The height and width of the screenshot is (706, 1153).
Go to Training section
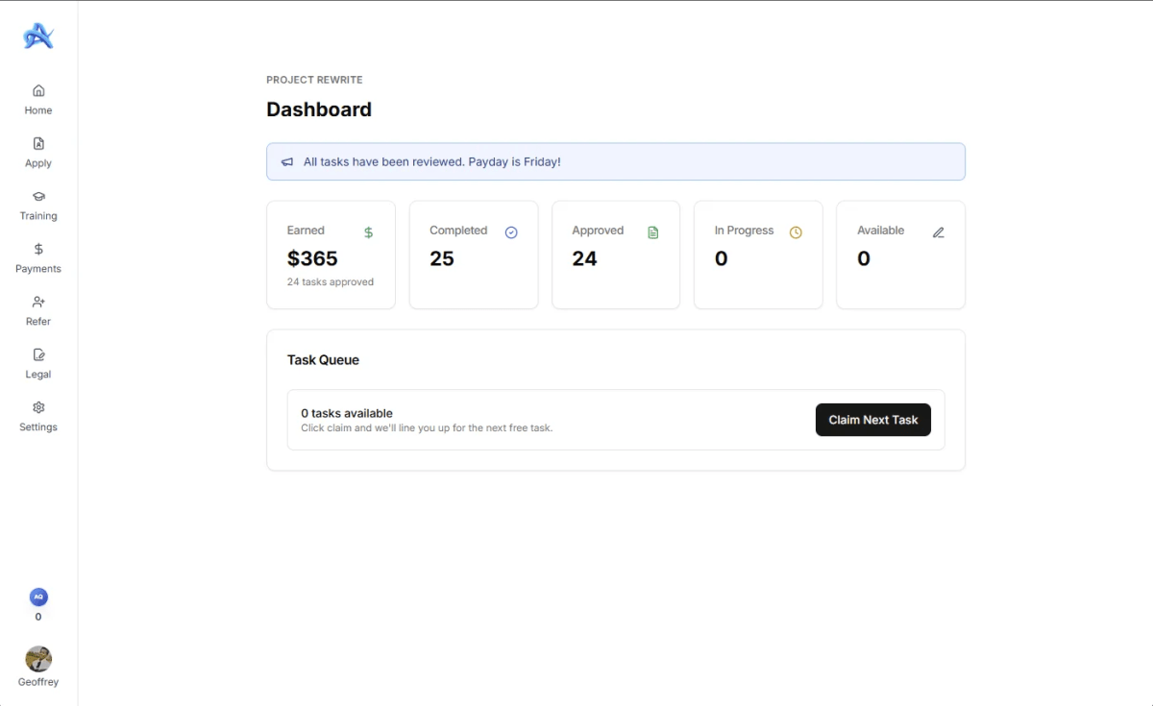pos(38,205)
